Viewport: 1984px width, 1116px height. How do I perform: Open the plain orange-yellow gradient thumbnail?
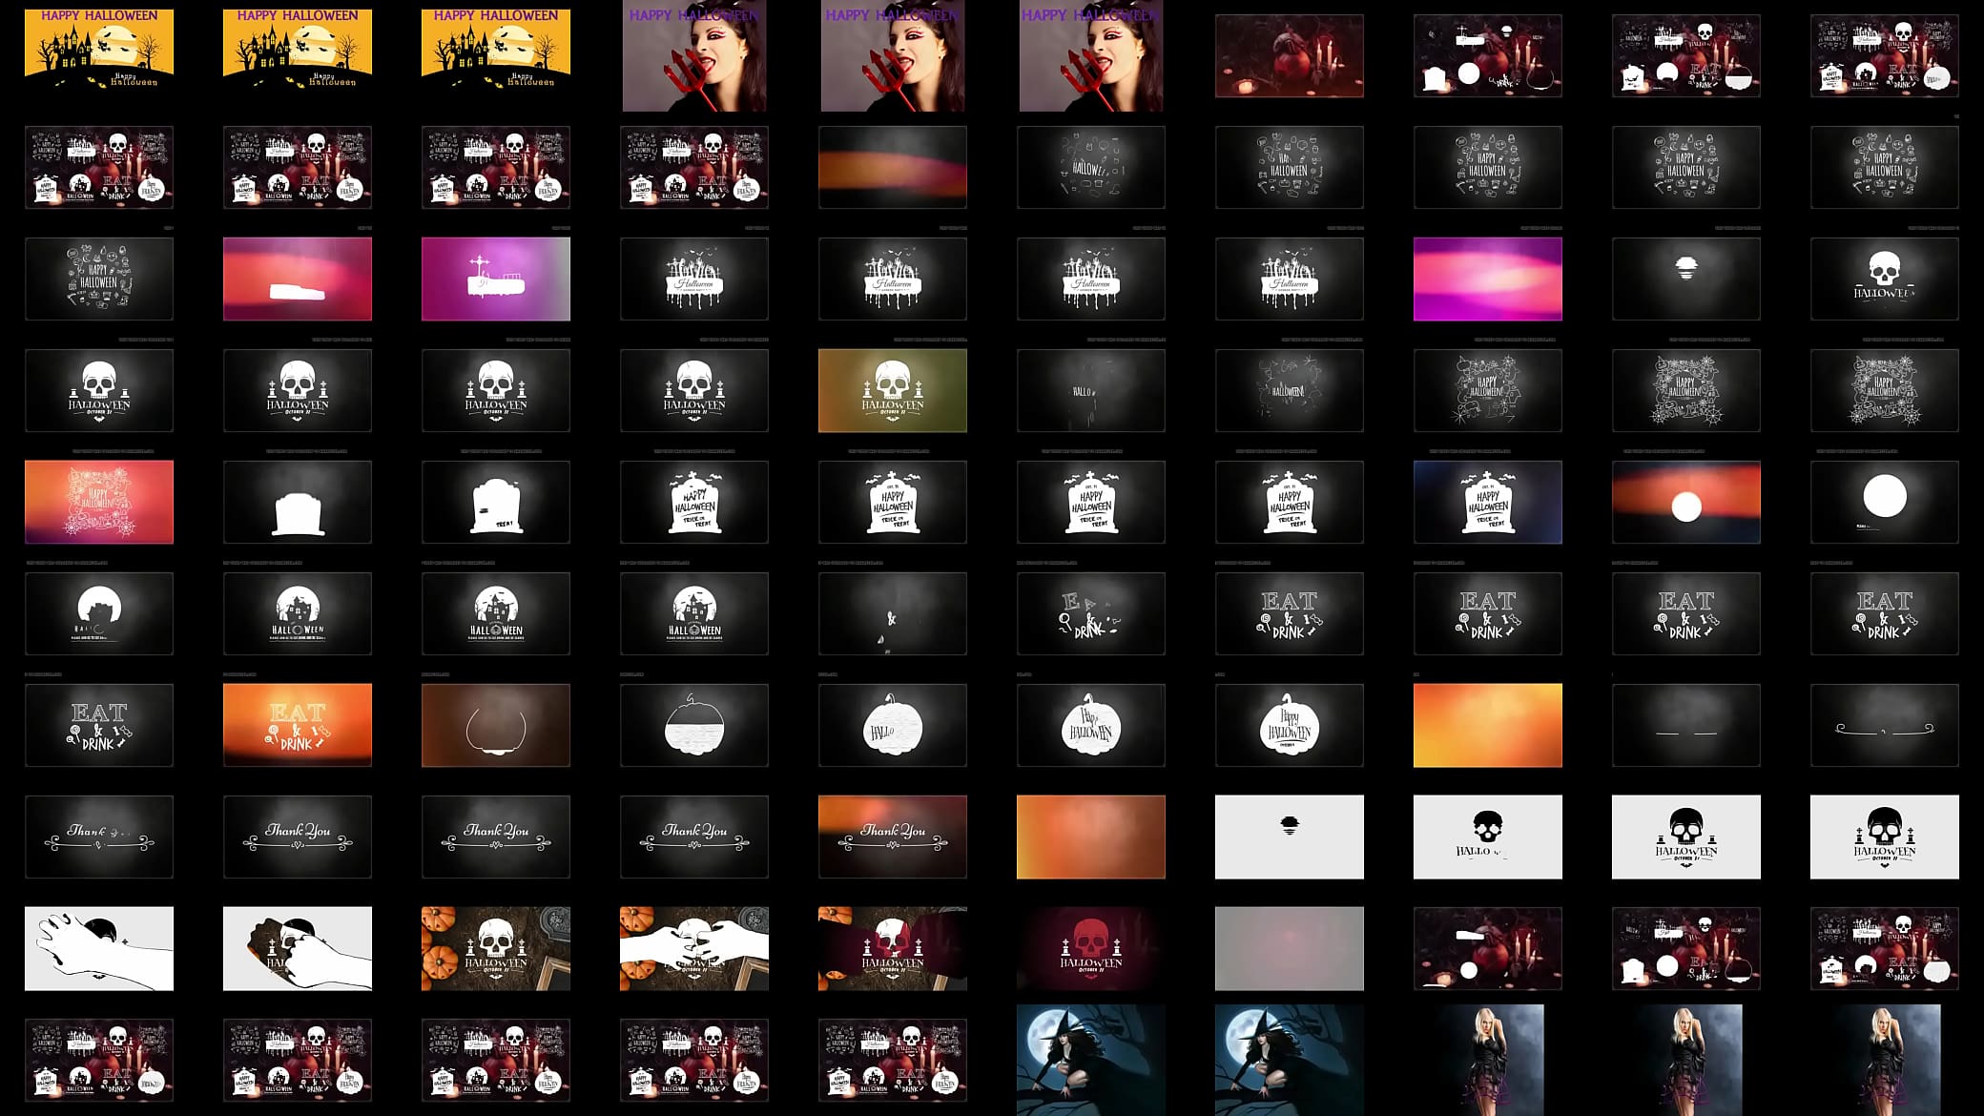pyautogui.click(x=1488, y=725)
